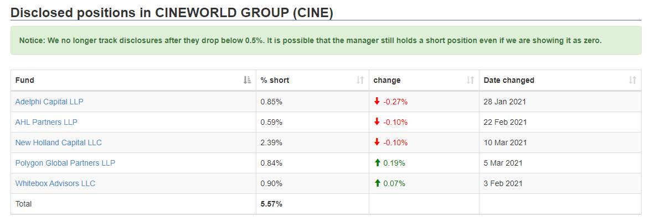Click the 10 Mar 2021 date cell
The width and height of the screenshot is (650, 222).
point(560,142)
